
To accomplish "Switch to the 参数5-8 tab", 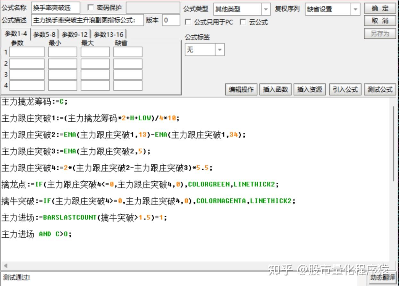I will (44, 35).
